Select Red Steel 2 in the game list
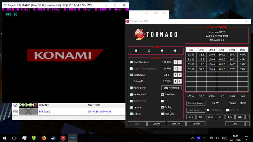253x142 pixels. pos(45,112)
